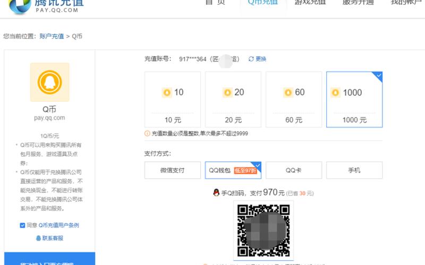Select the QQ钱包 payment method
This screenshot has width=425, height=265.
233,170
